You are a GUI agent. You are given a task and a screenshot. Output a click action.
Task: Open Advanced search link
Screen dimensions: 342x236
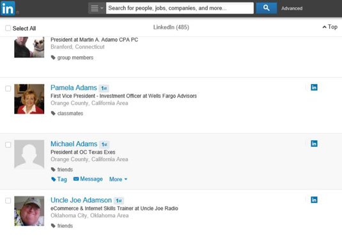click(x=291, y=8)
